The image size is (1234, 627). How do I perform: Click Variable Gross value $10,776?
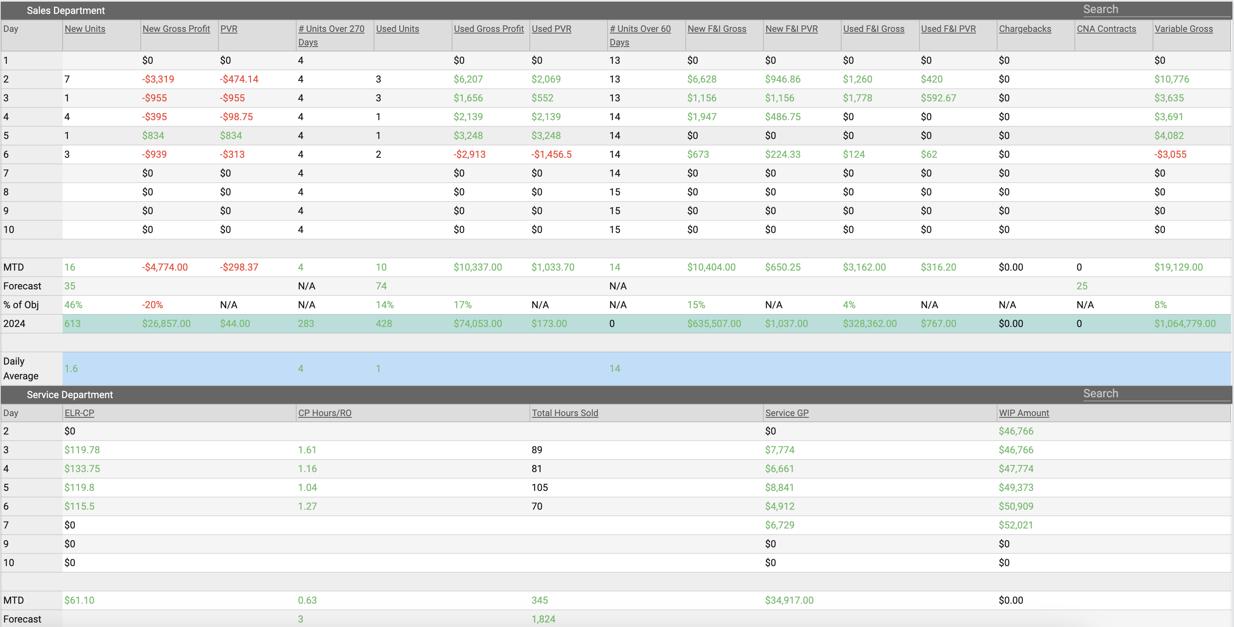1171,79
